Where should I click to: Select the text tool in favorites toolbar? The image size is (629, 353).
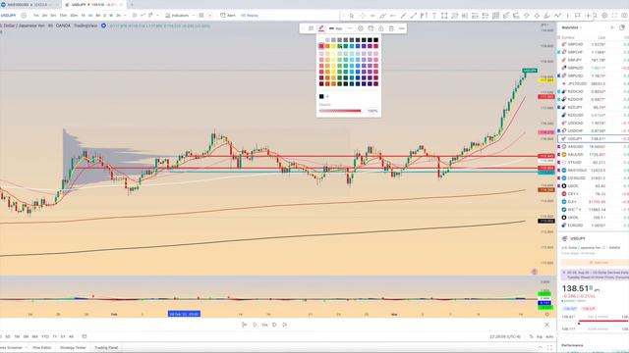(x=434, y=16)
